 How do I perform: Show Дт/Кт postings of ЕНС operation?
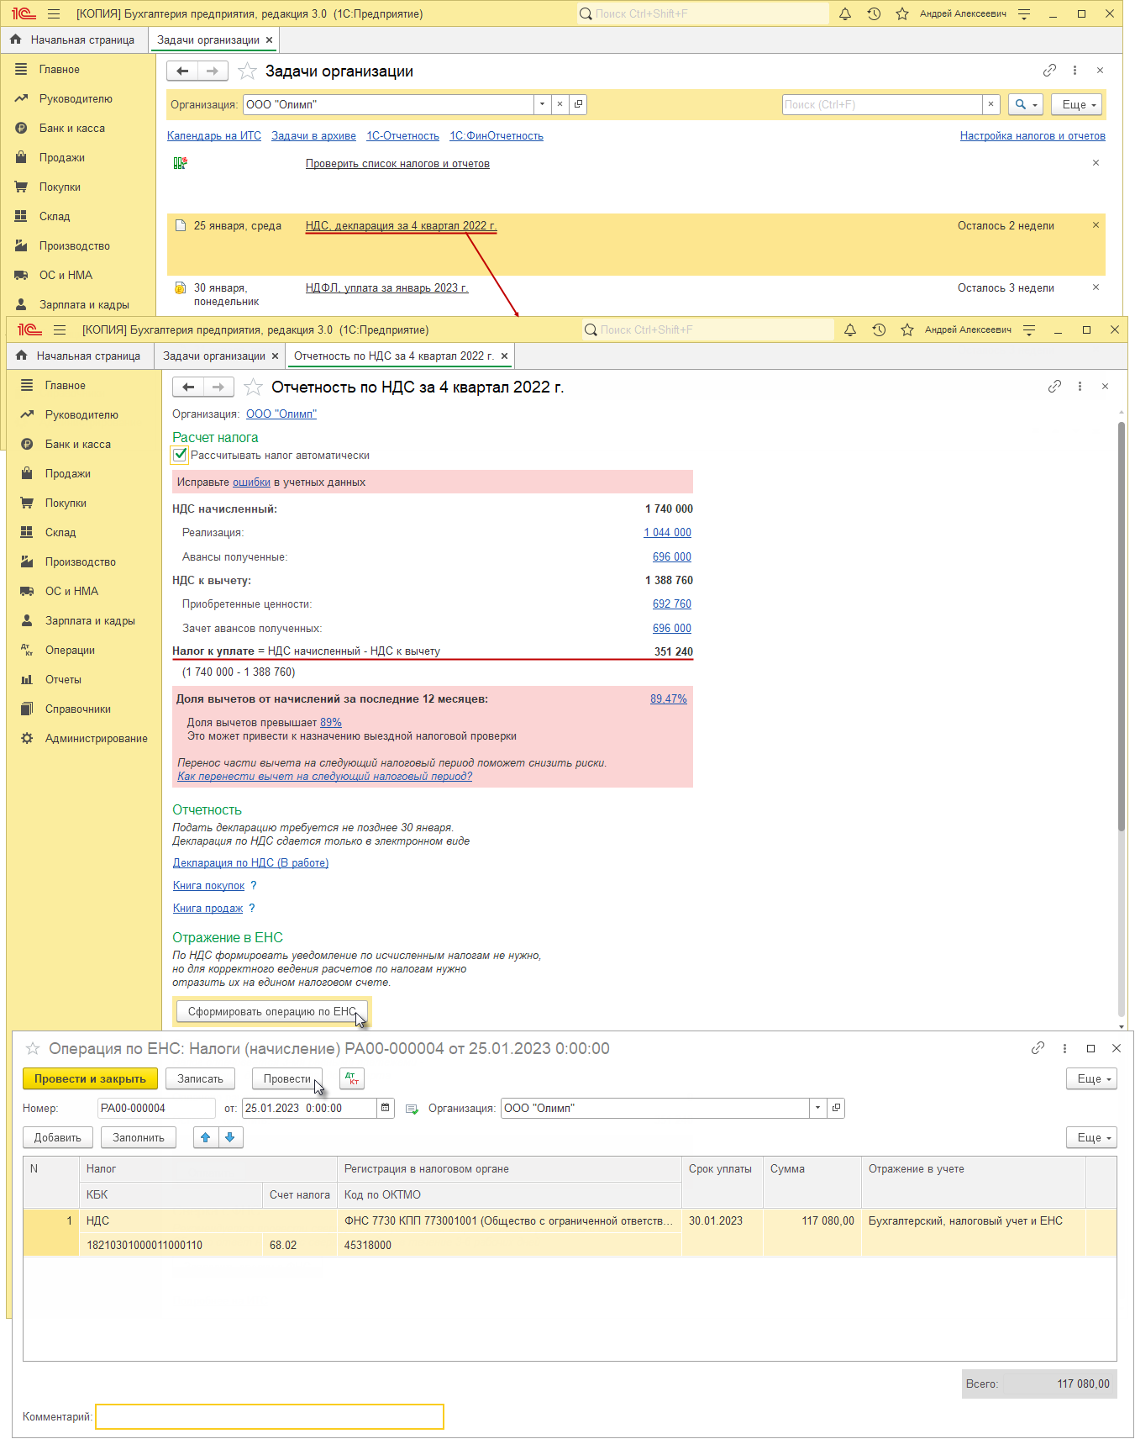352,1078
